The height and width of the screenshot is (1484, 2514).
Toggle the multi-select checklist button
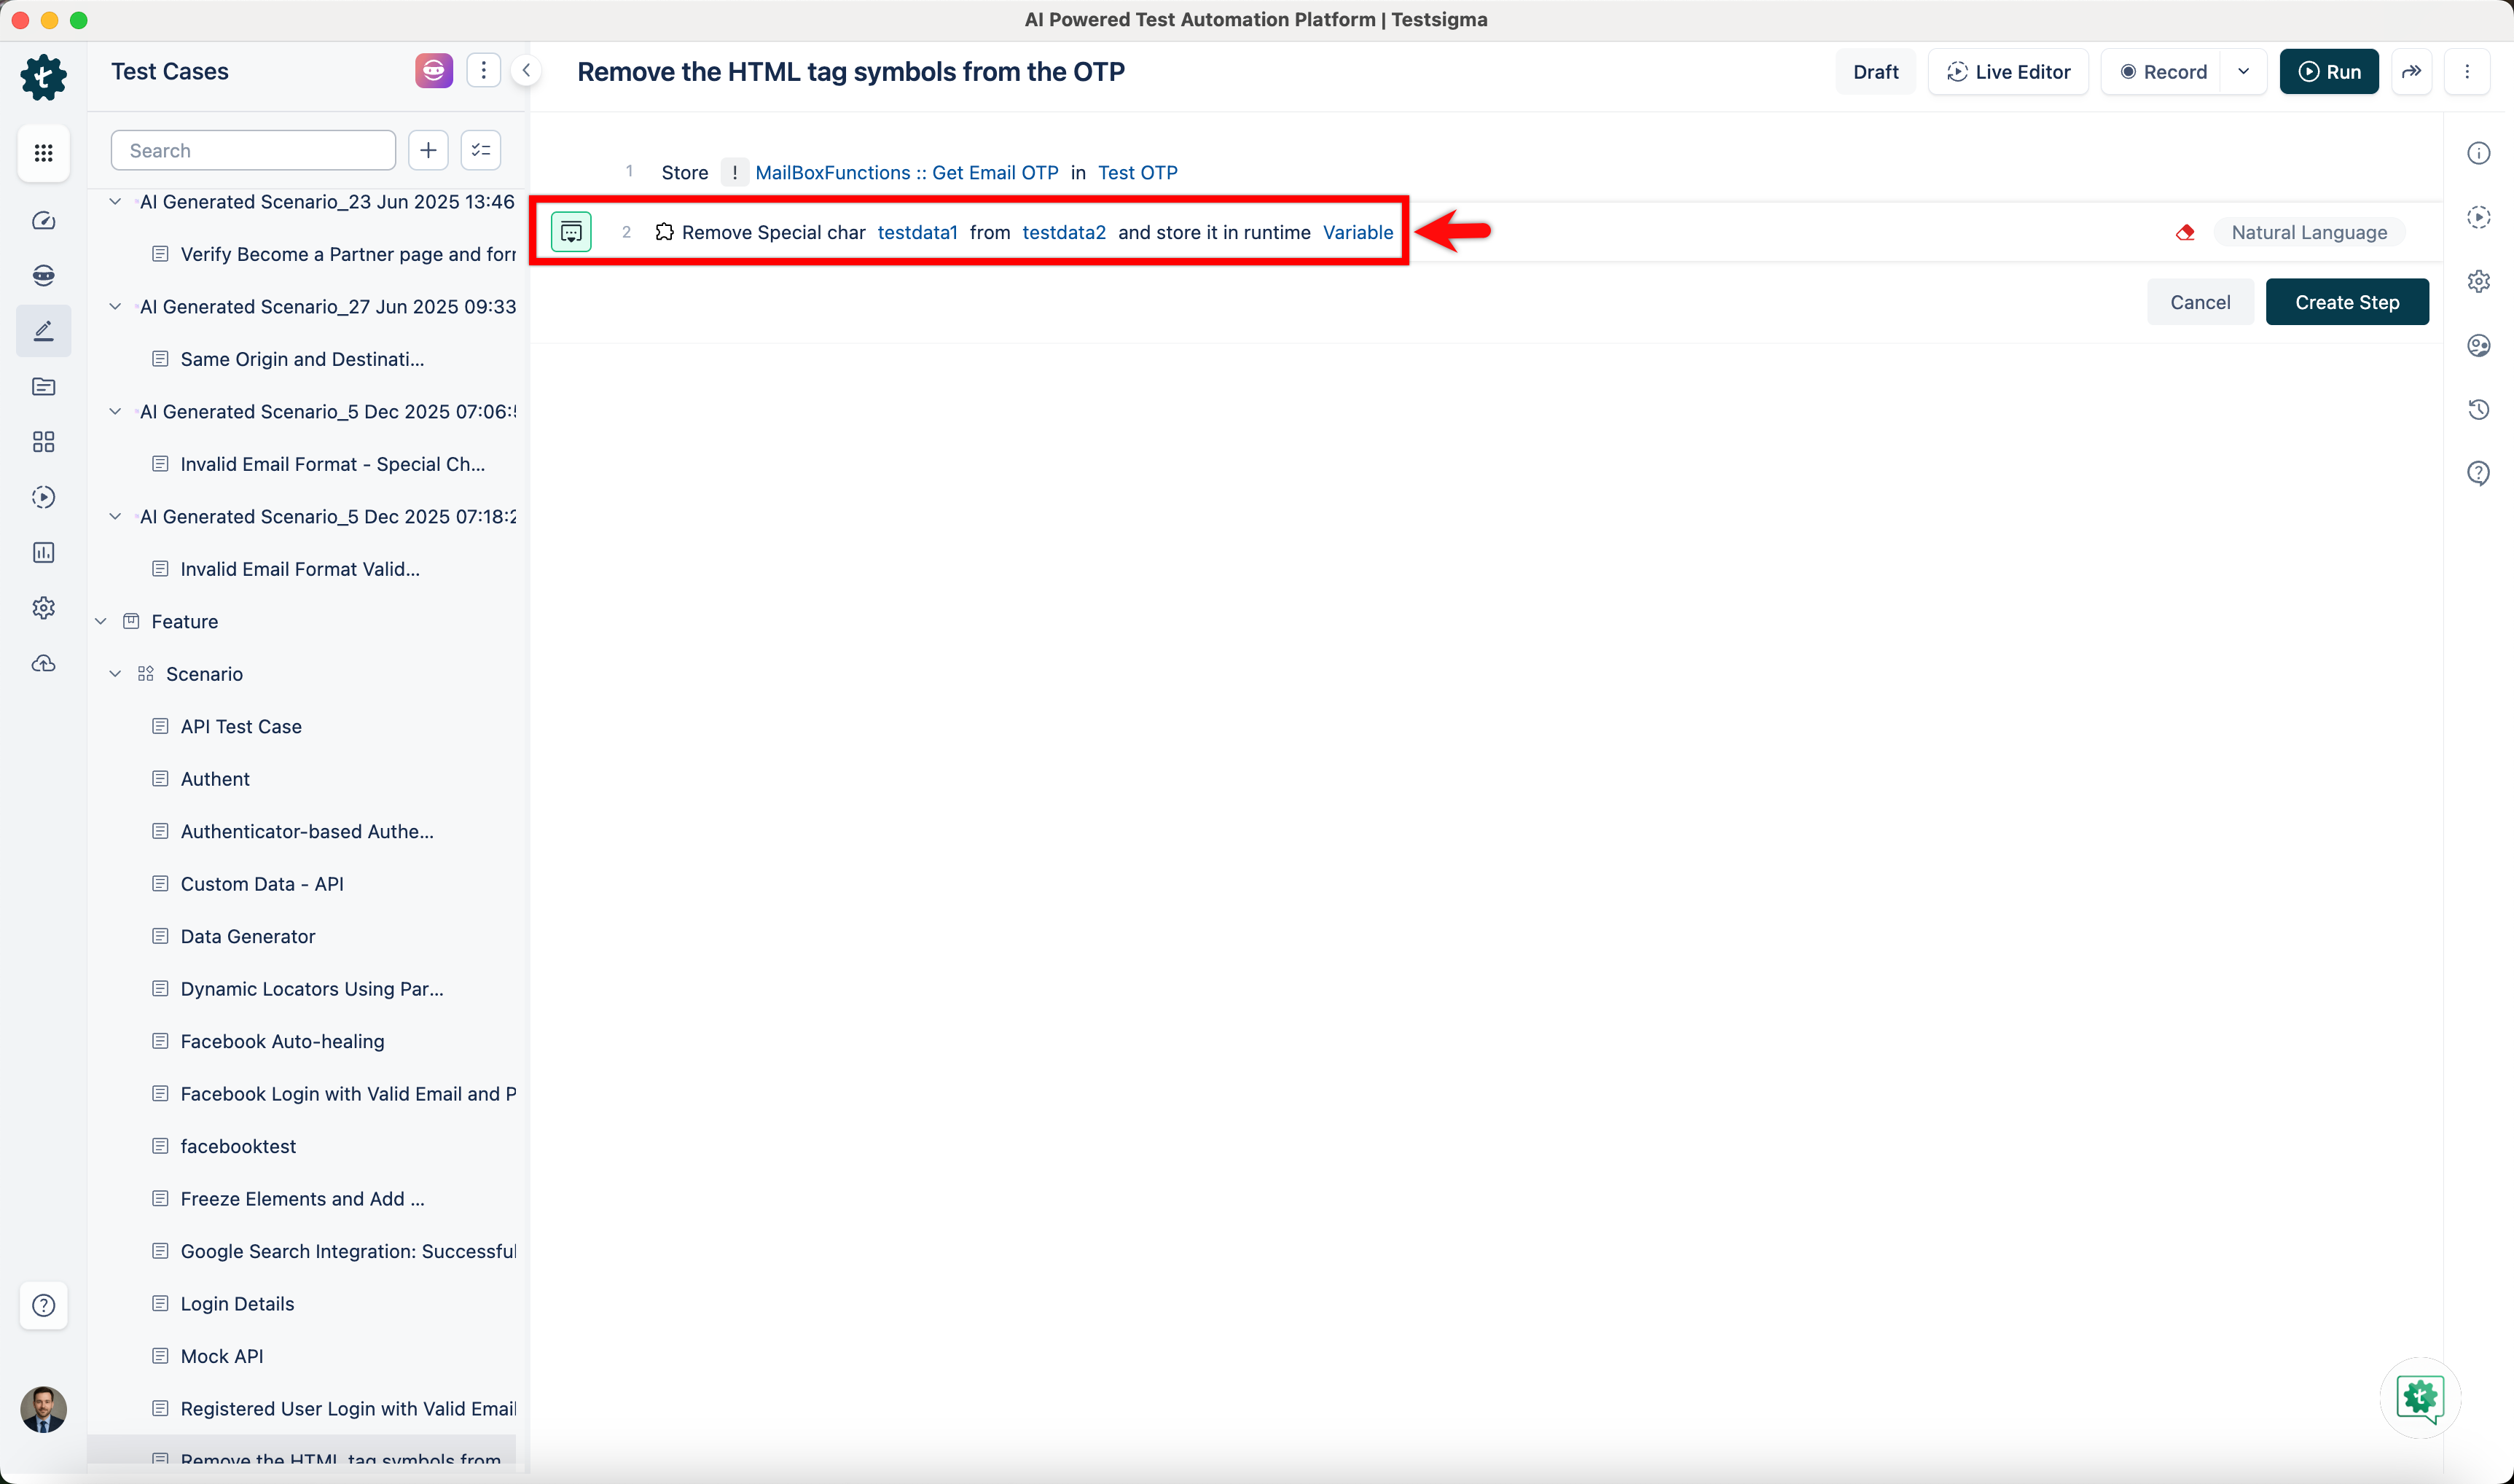tap(481, 150)
